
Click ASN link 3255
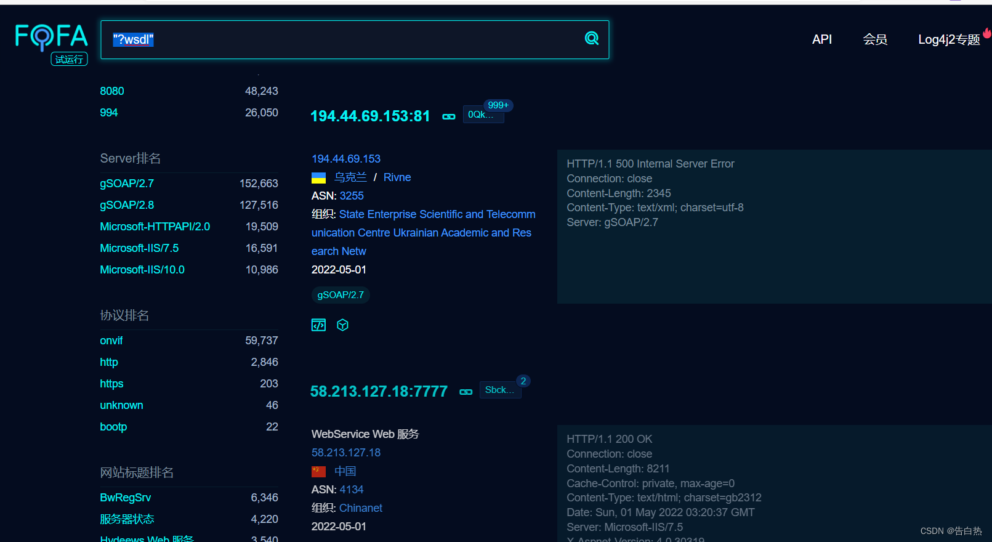[x=352, y=196]
